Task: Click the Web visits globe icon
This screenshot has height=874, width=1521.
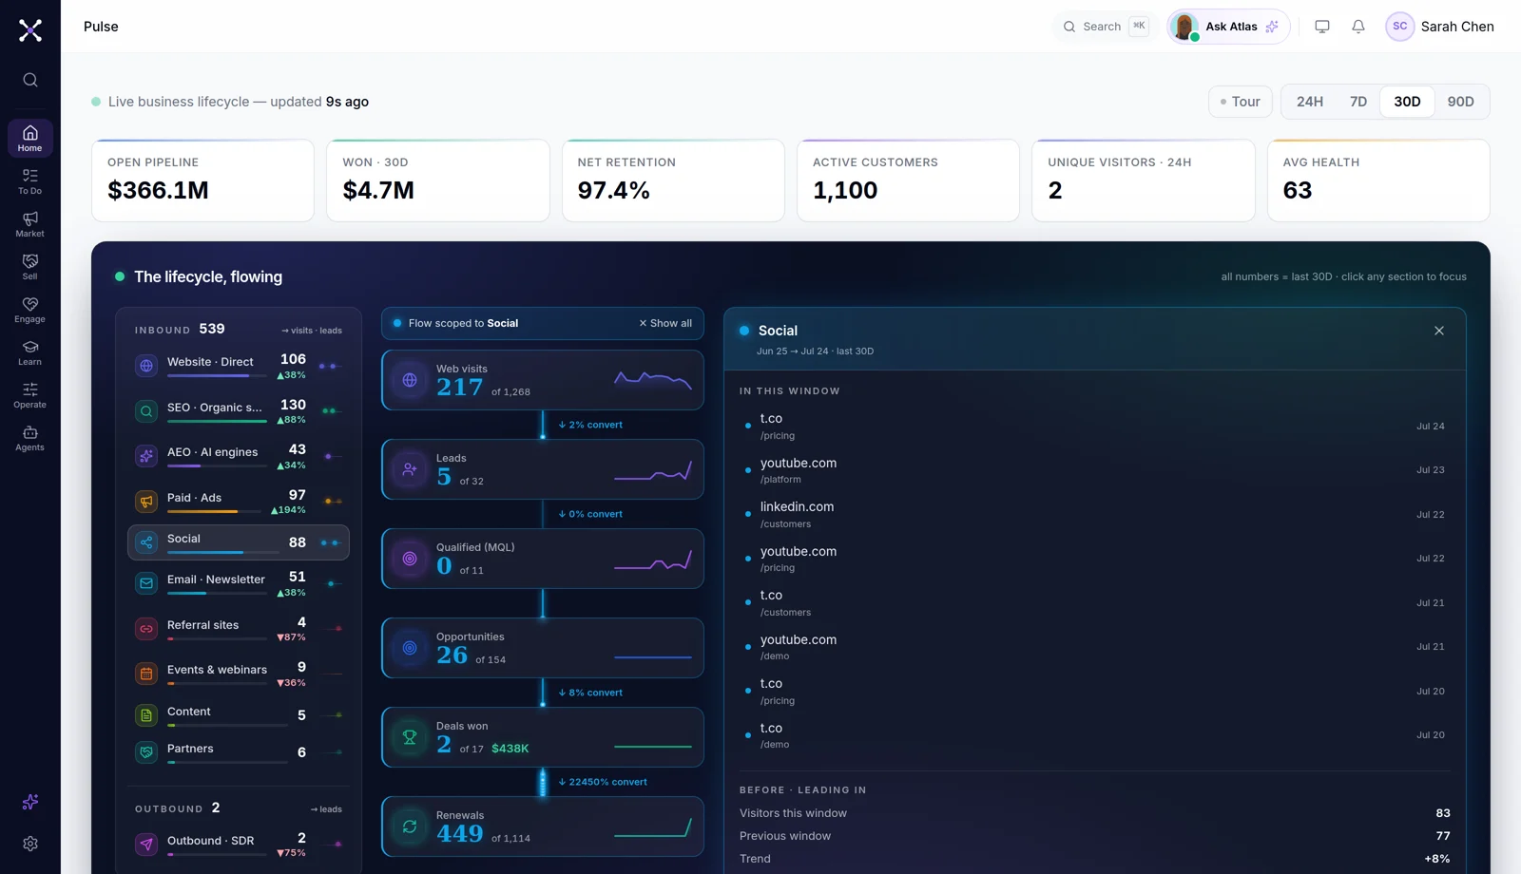Action: [410, 380]
